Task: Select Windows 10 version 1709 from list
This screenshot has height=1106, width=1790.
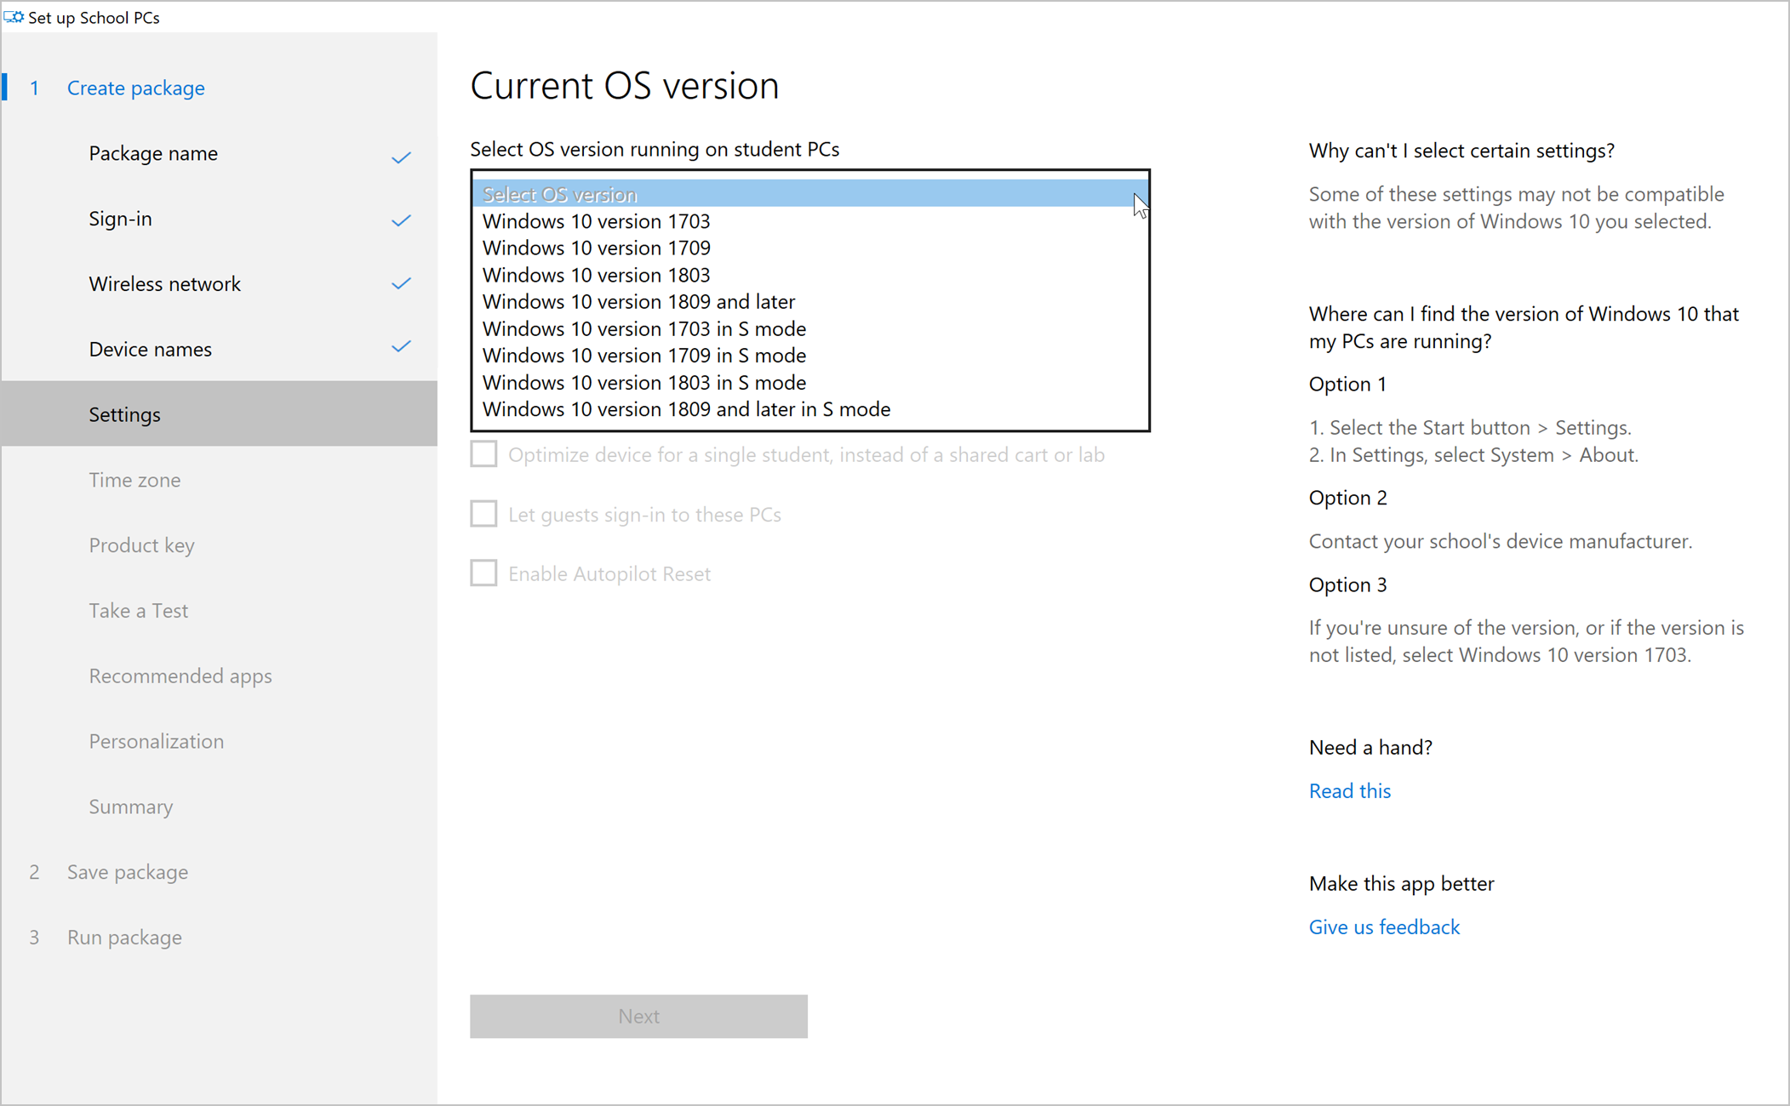Action: coord(596,248)
